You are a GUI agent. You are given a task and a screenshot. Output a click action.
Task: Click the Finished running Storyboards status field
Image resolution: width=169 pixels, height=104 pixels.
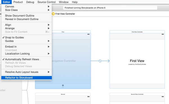click(x=110, y=8)
